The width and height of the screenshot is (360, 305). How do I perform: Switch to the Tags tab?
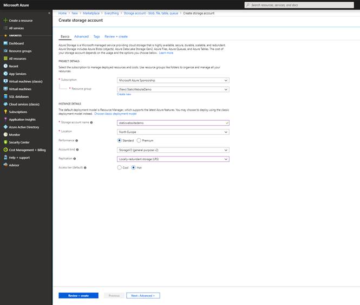click(97, 36)
